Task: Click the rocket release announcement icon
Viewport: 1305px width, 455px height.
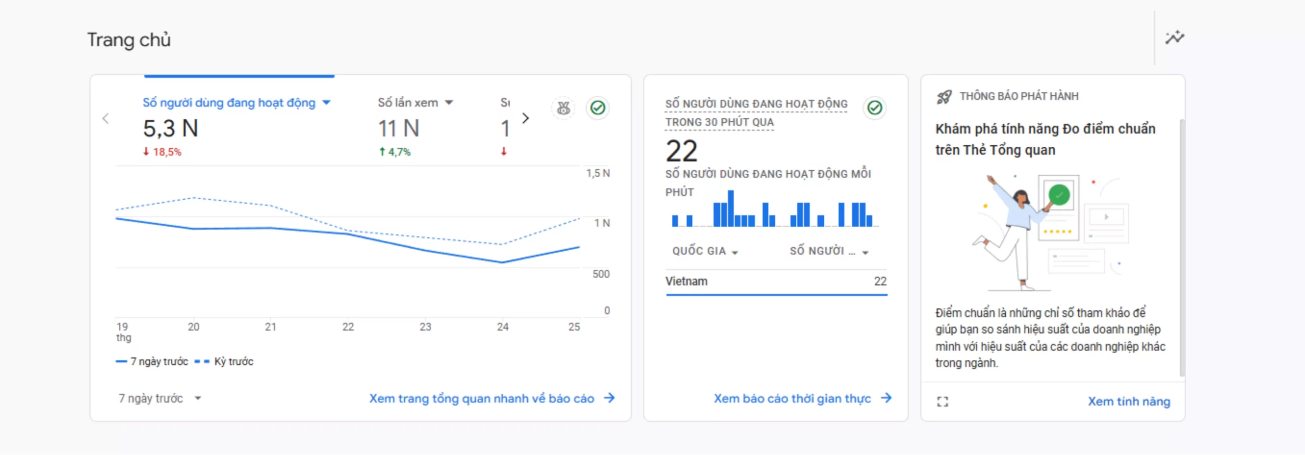Action: 944,97
